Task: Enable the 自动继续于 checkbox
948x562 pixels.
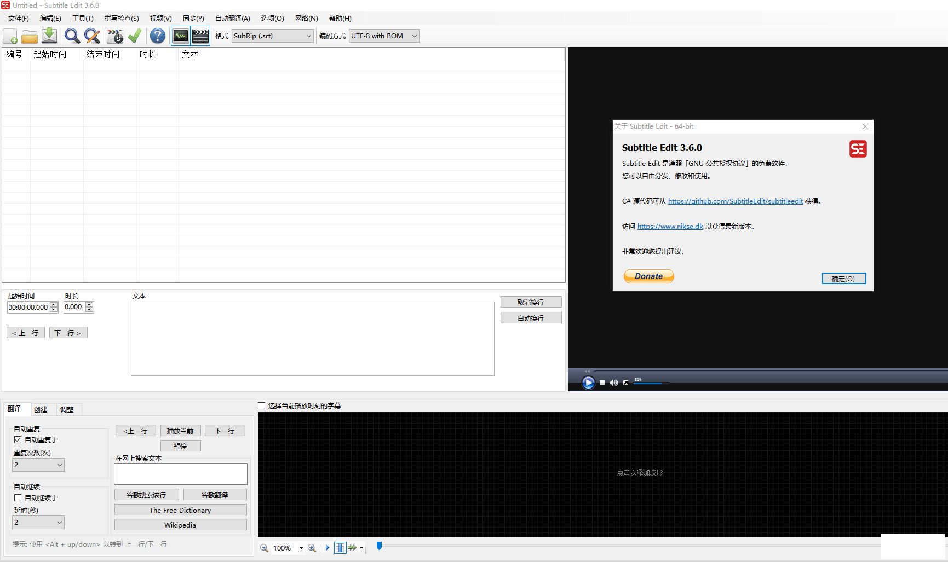Action: coord(18,497)
